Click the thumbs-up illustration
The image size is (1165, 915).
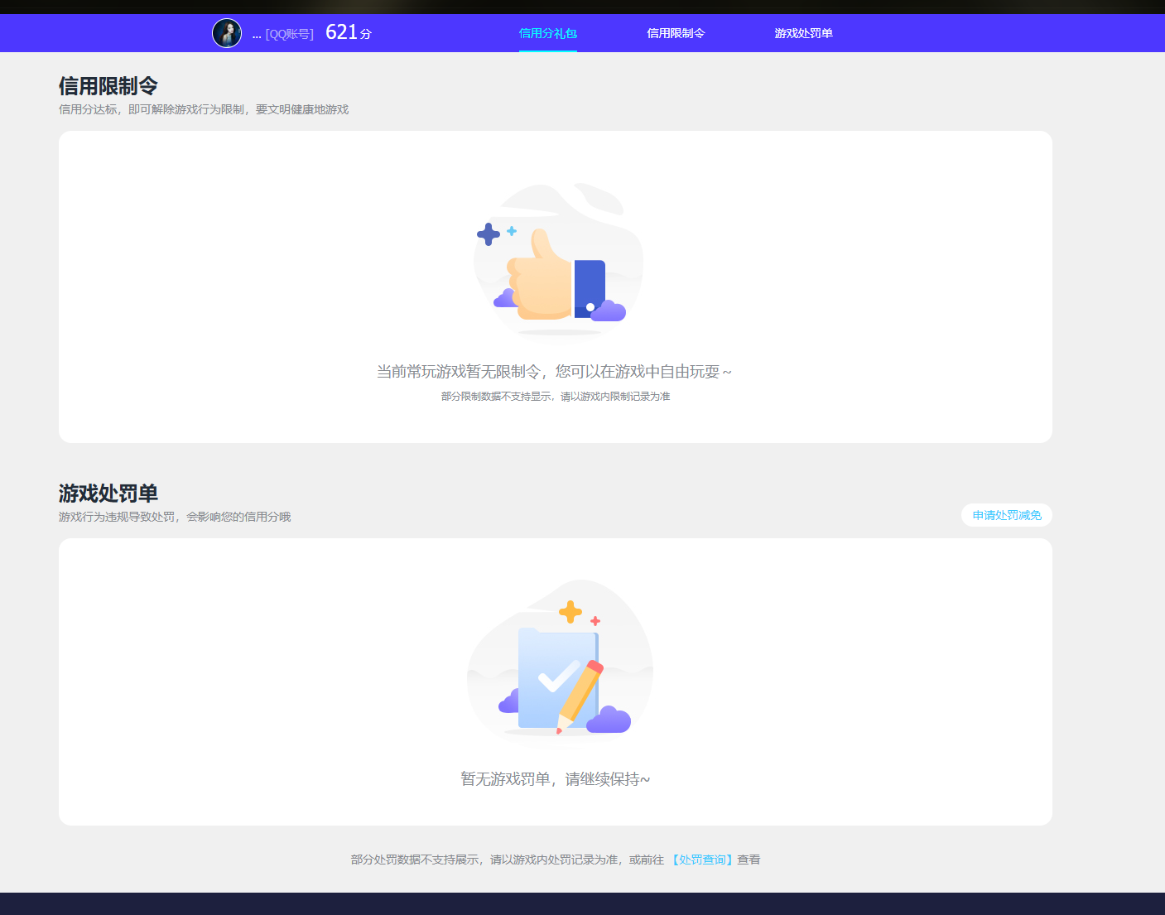[556, 260]
